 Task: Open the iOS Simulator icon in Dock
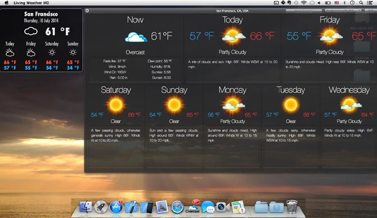147,207
